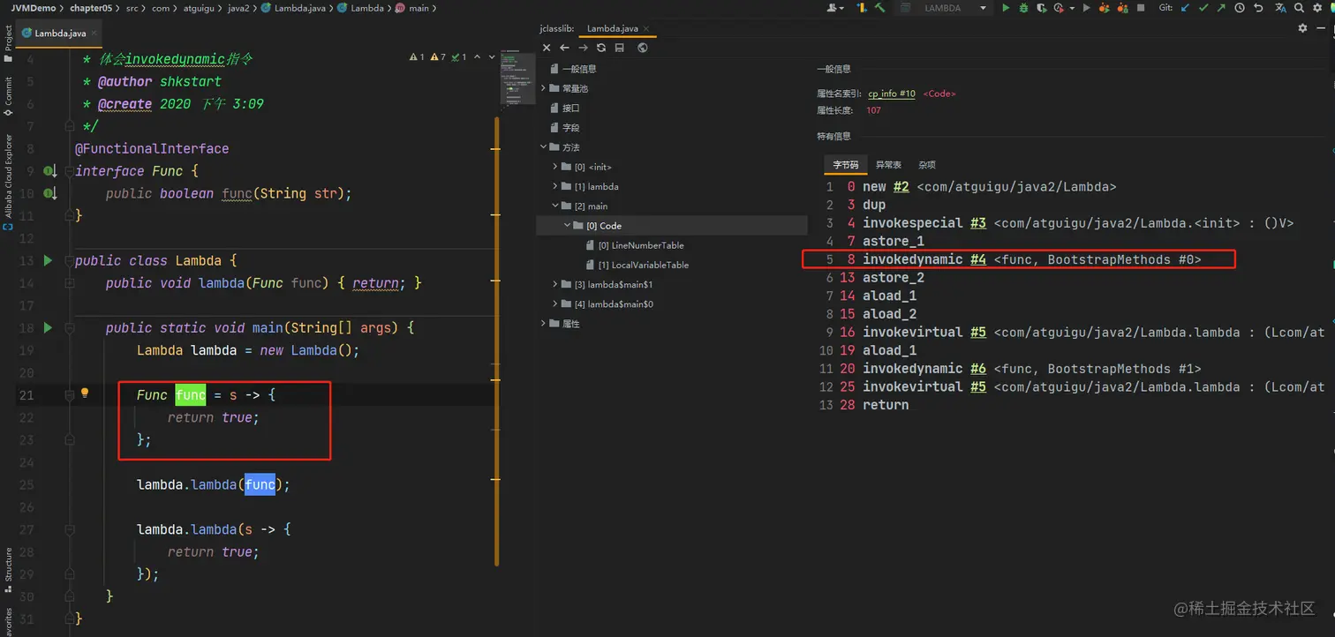This screenshot has width=1335, height=637.
Task: Select the Lambda.java editor tab
Action: [60, 34]
